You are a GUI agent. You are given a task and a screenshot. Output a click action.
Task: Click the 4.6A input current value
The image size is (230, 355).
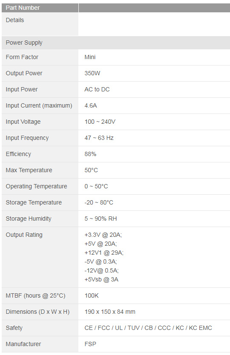click(x=90, y=105)
